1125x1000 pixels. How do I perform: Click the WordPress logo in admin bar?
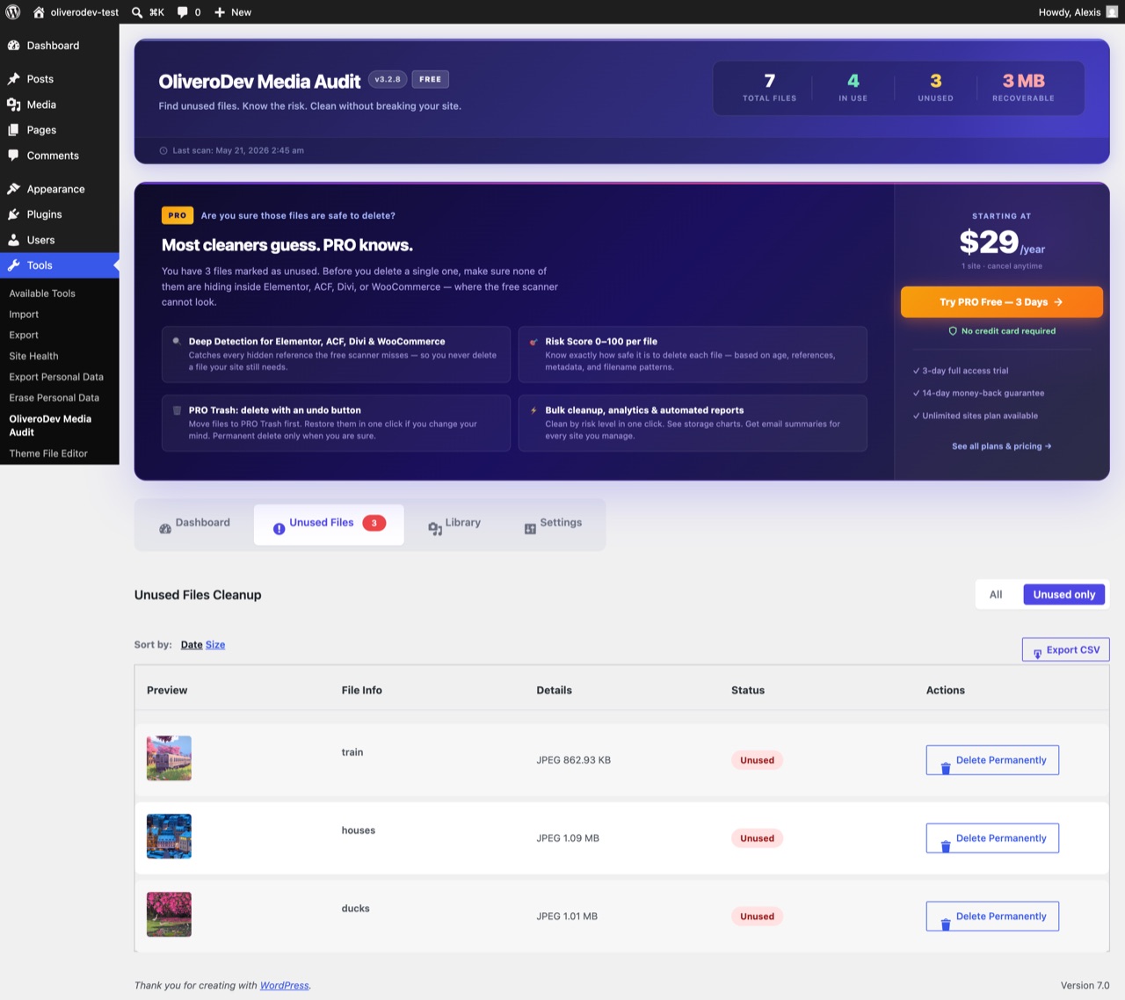[13, 12]
